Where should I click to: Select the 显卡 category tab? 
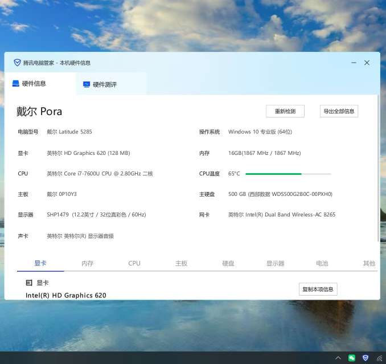tap(40, 263)
